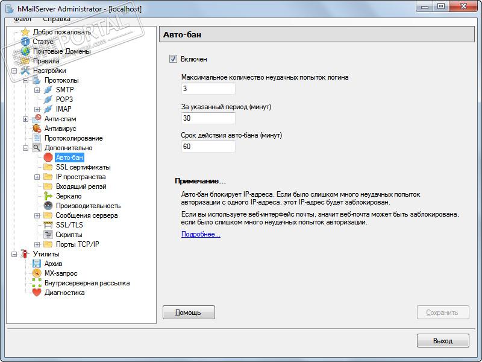Click the wrench icon of Настройки
Image resolution: width=482 pixels, height=362 pixels.
(25, 71)
